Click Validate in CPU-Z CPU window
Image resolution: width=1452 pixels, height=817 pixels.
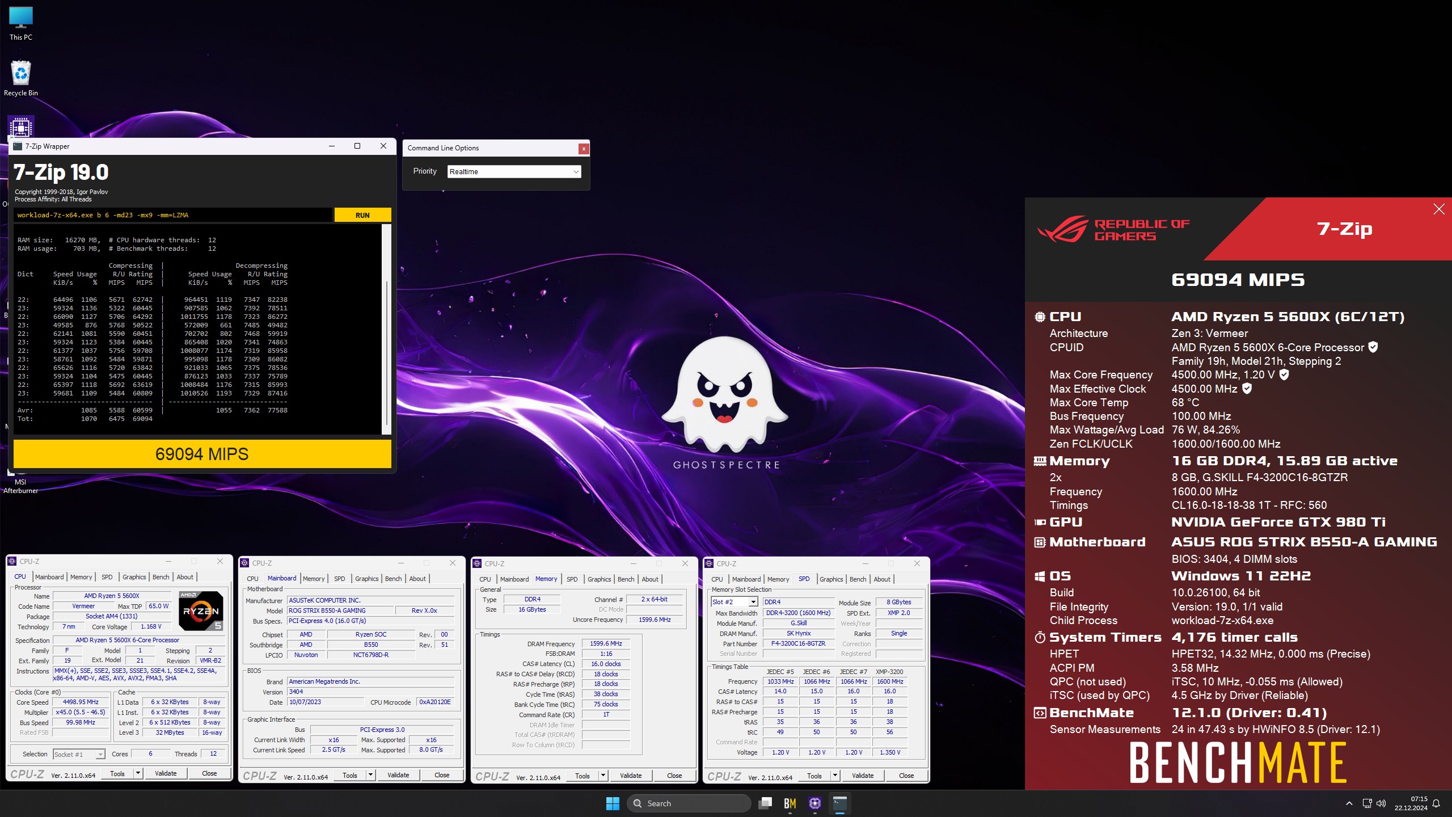coord(166,773)
